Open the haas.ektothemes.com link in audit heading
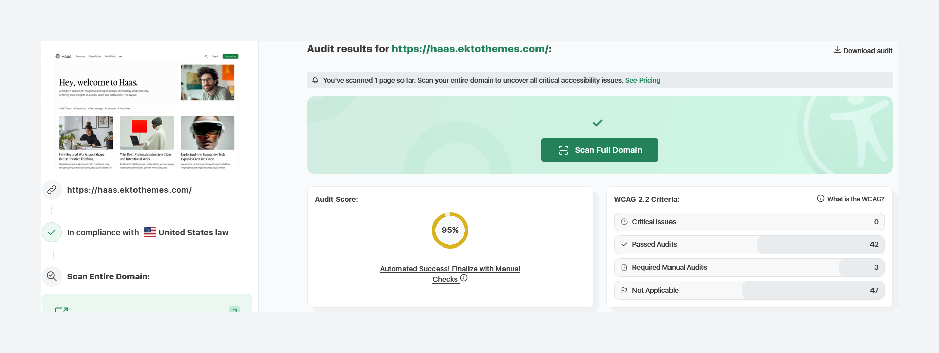The width and height of the screenshot is (939, 353). point(470,49)
